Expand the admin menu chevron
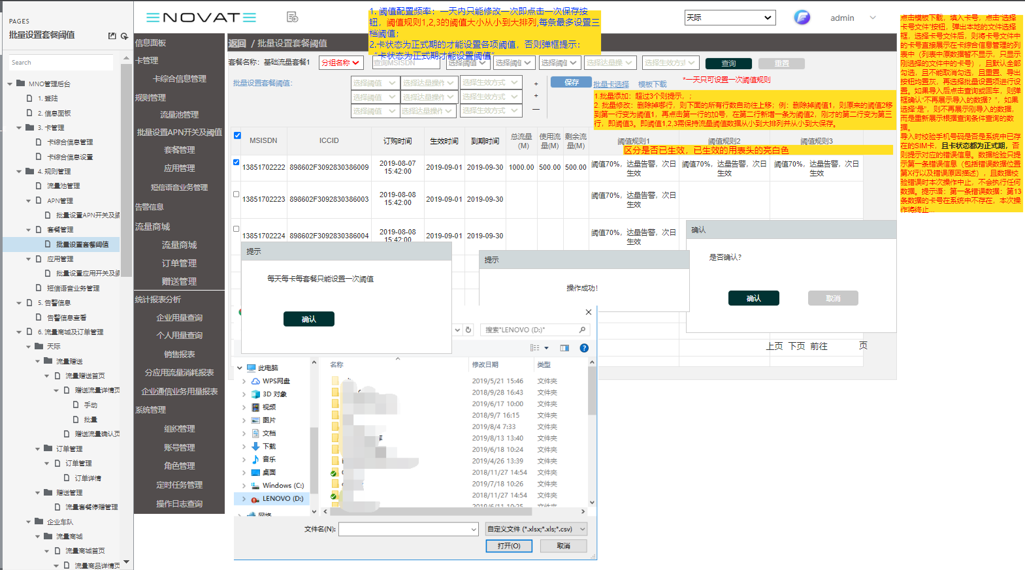Viewport: 1025px width, 570px height. tap(873, 18)
